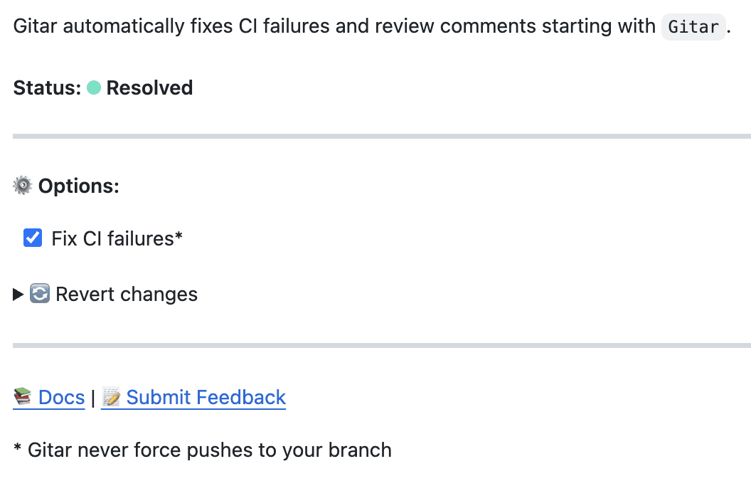Click the revert arrows icon
Image resolution: width=751 pixels, height=481 pixels.
click(x=40, y=294)
